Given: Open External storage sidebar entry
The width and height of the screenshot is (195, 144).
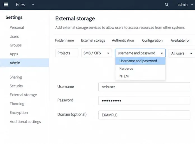Looking at the screenshot, I should [23, 95].
